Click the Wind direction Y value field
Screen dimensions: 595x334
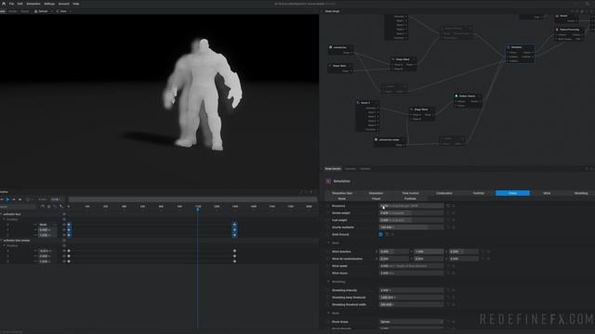[429, 251]
